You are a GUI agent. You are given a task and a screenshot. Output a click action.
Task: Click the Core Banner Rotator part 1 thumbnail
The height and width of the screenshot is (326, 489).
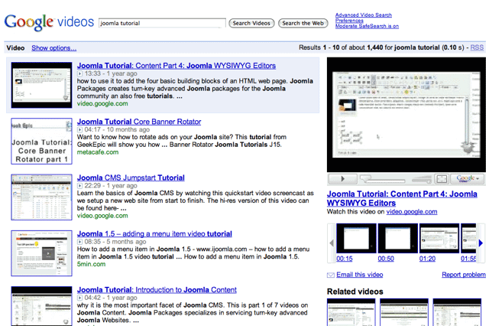click(41, 141)
